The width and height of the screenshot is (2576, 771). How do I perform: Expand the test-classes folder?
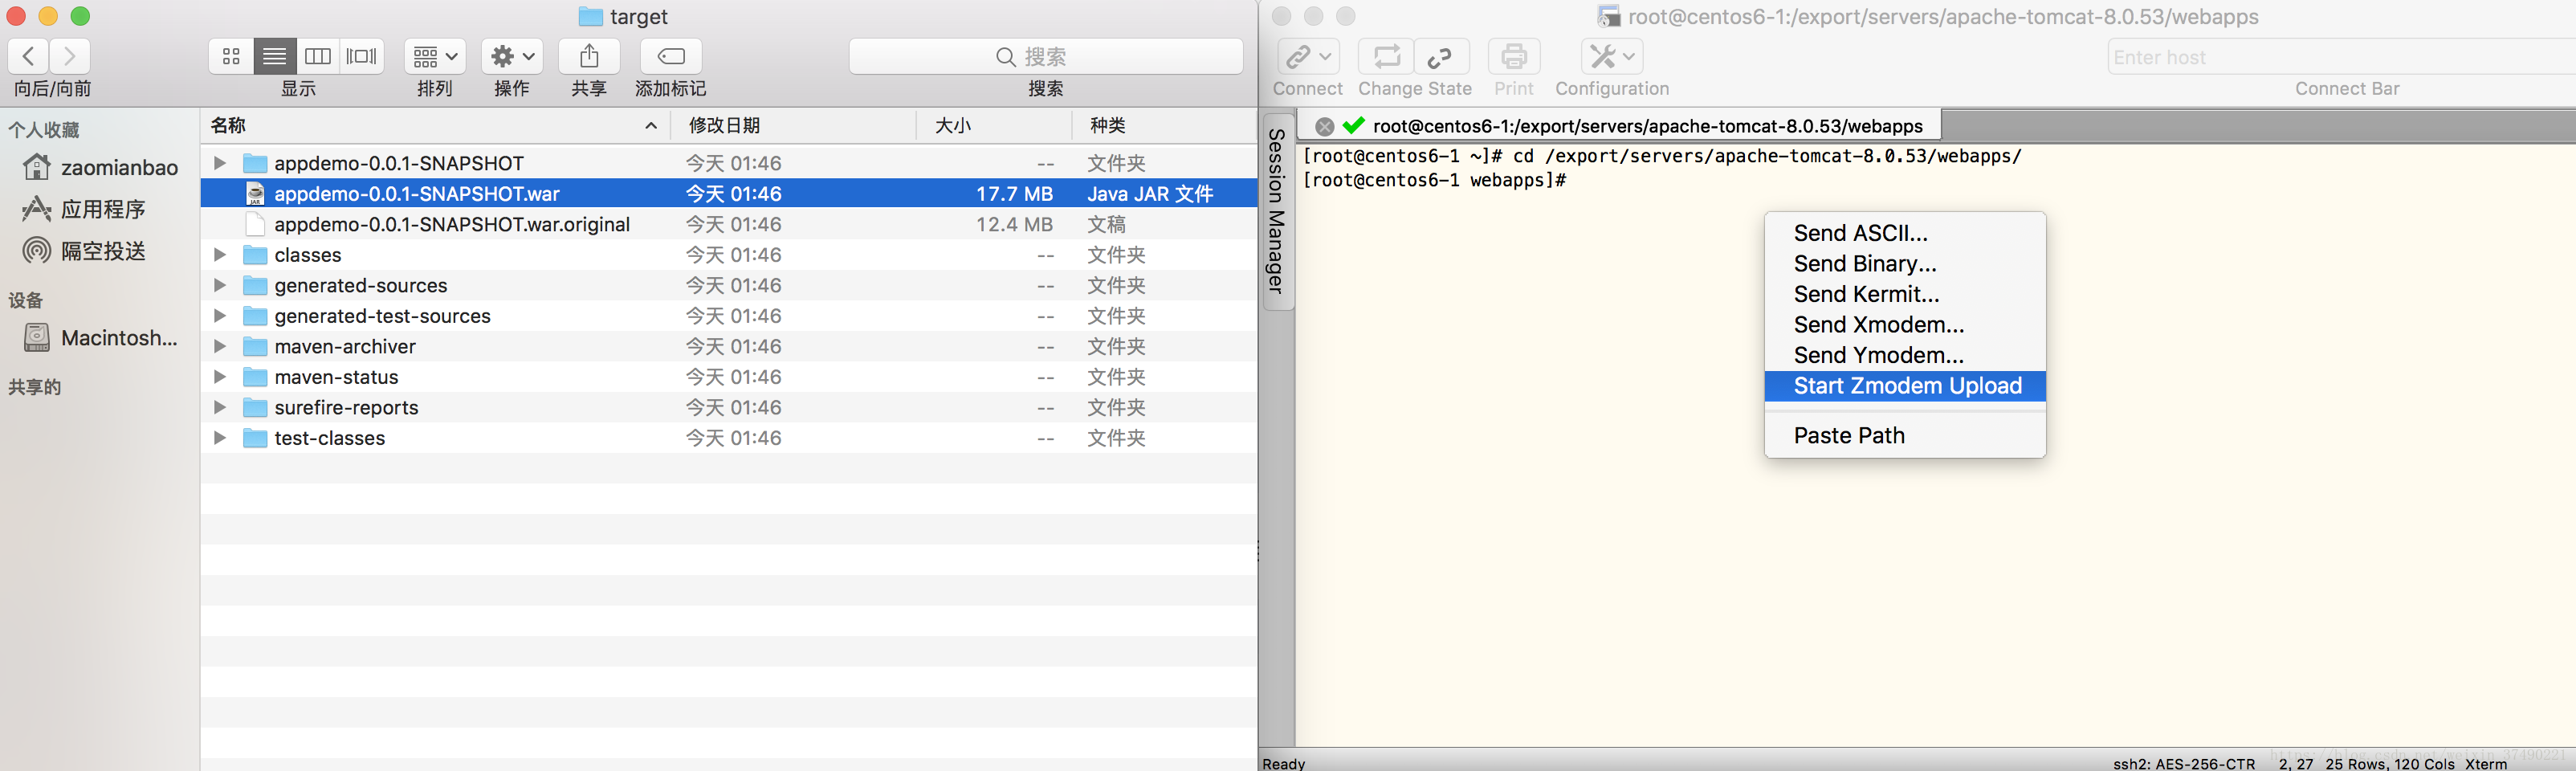click(x=220, y=438)
